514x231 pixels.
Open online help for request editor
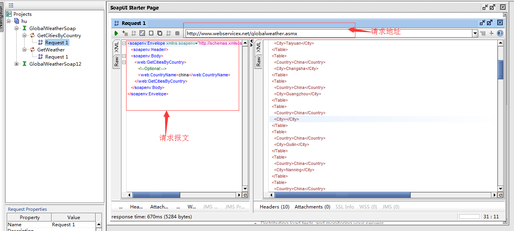[500, 34]
